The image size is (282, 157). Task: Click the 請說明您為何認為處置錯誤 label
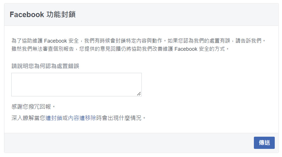coord(45,66)
